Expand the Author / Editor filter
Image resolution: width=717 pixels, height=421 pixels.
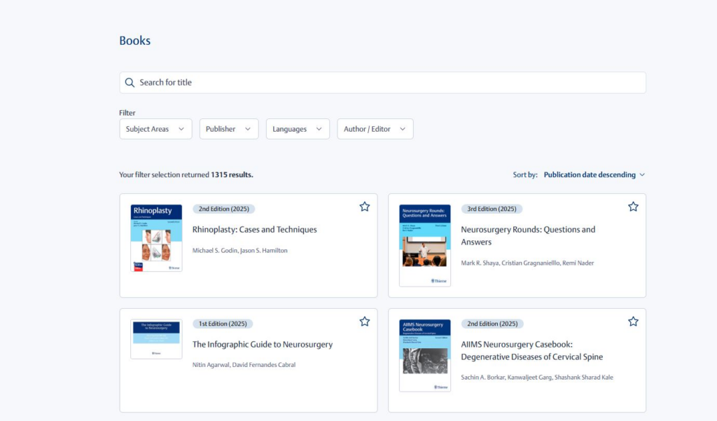click(x=375, y=129)
